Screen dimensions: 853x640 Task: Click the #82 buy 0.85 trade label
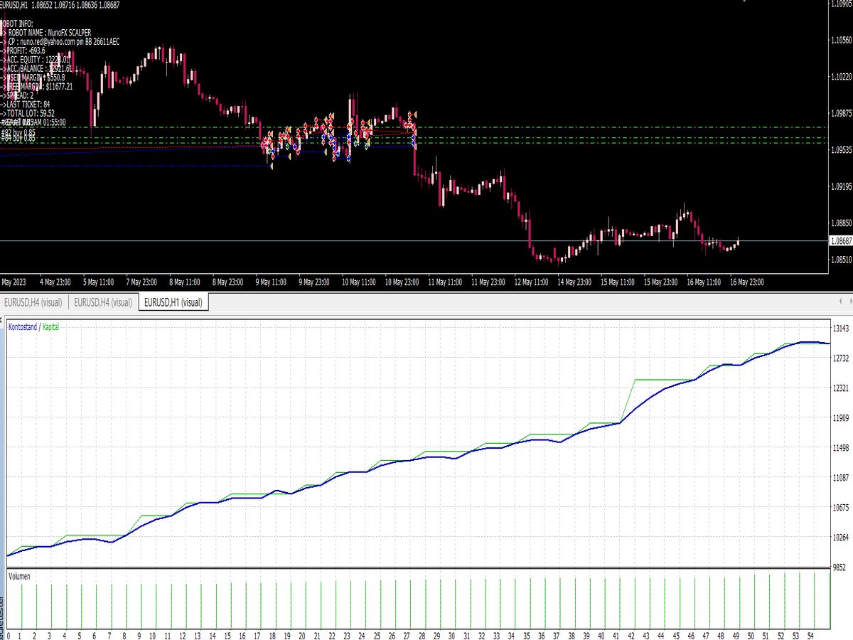18,134
